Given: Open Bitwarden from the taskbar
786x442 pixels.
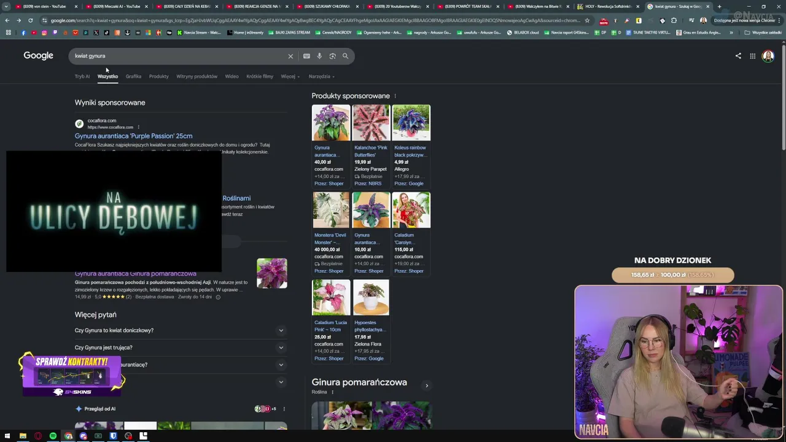Looking at the screenshot, I should pyautogui.click(x=113, y=436).
